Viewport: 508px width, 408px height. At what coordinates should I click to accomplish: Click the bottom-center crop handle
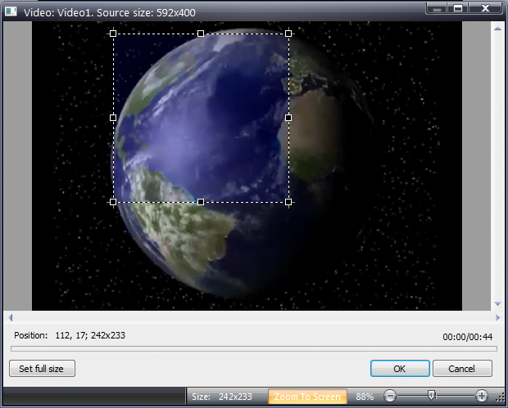201,202
